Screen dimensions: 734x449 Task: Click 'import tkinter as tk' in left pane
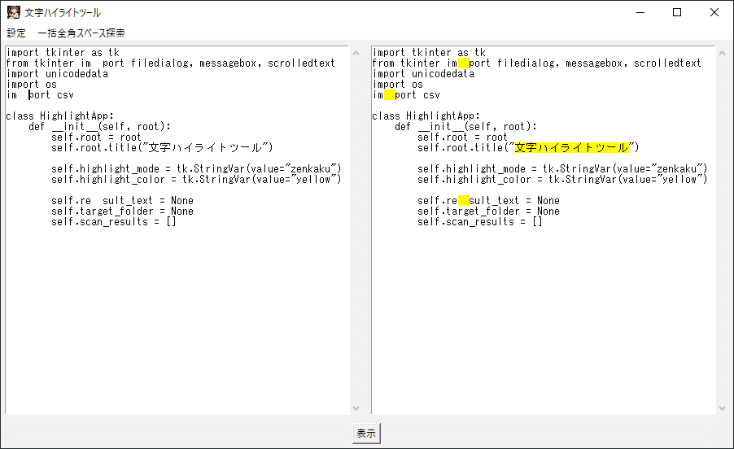(x=63, y=52)
